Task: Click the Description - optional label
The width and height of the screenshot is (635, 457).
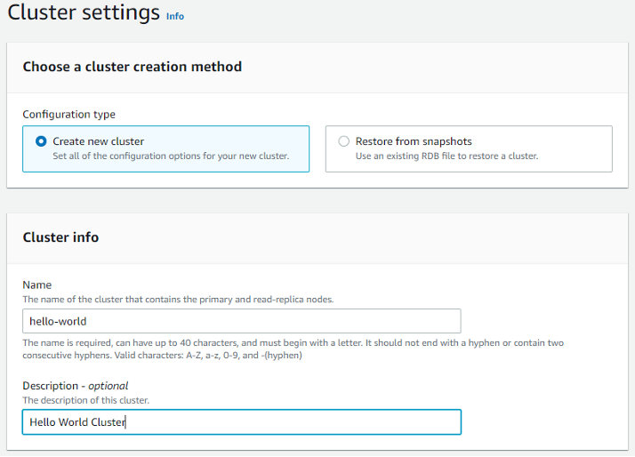Action: click(x=75, y=386)
